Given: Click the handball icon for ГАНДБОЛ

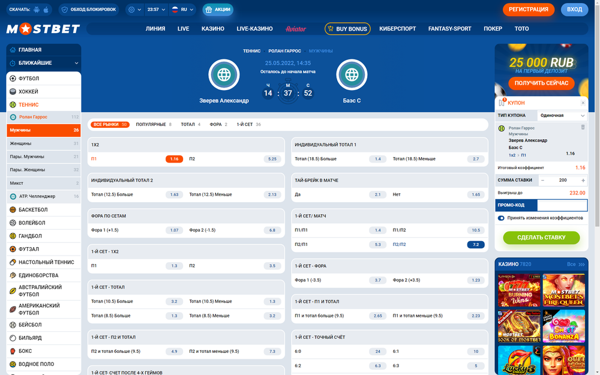Looking at the screenshot, I should pyautogui.click(x=13, y=236).
